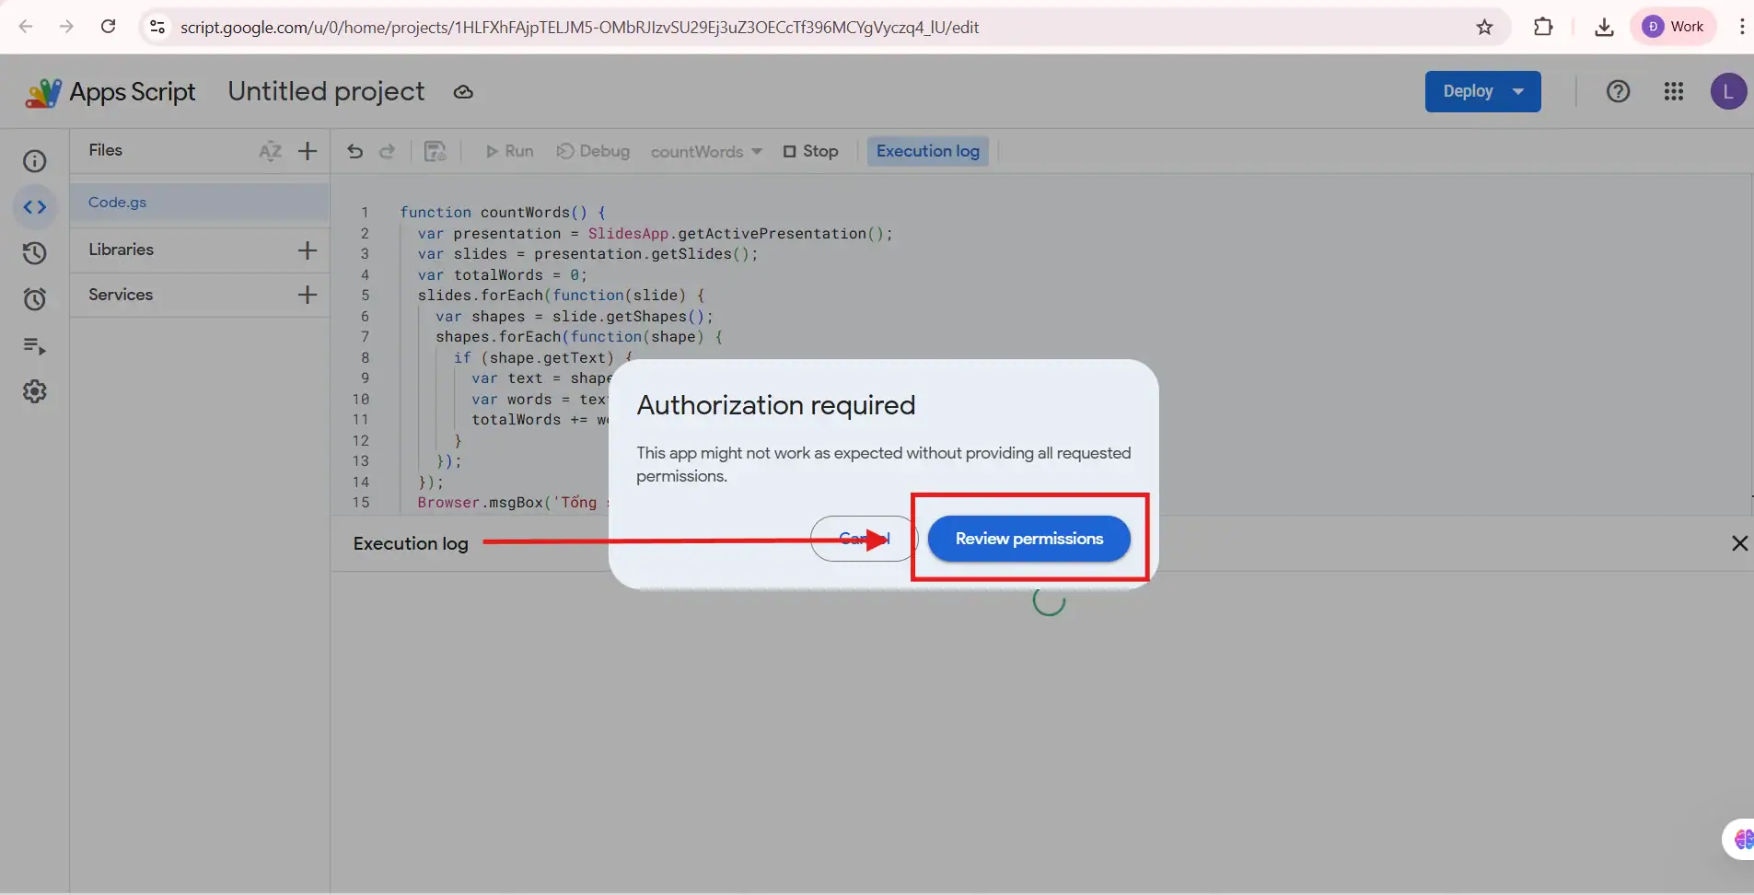Toggle the Execution log button
The image size is (1754, 895).
927,151
